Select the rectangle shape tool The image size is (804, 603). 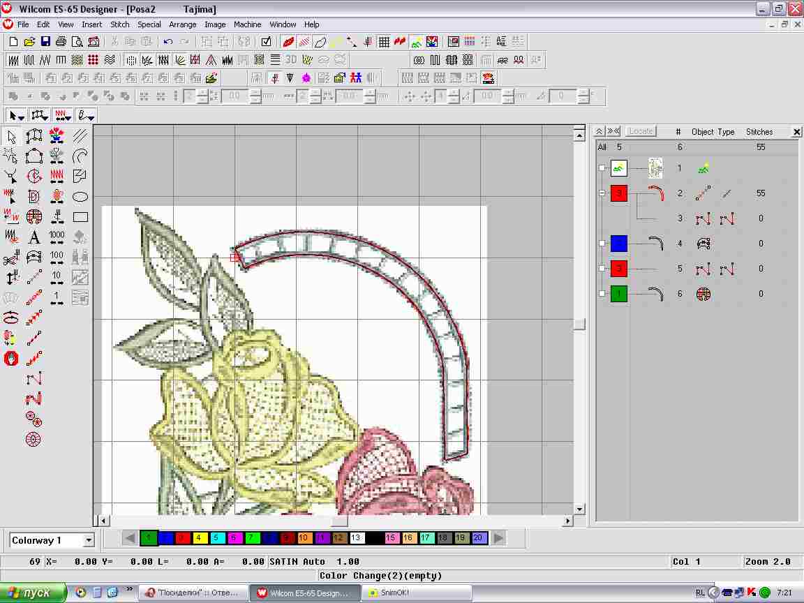80,217
